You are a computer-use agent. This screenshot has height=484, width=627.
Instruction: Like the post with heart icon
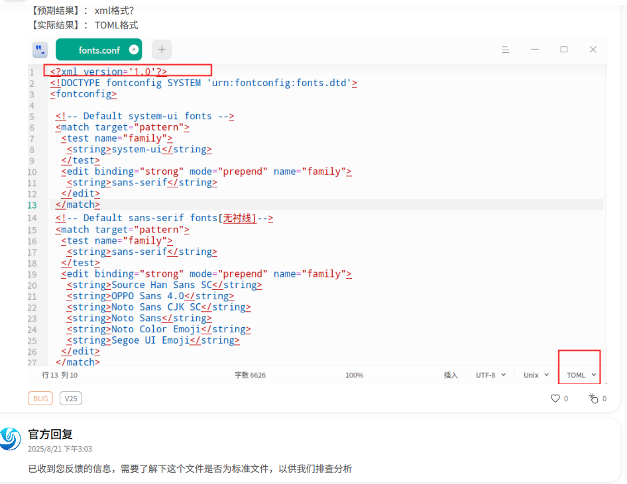coord(555,399)
